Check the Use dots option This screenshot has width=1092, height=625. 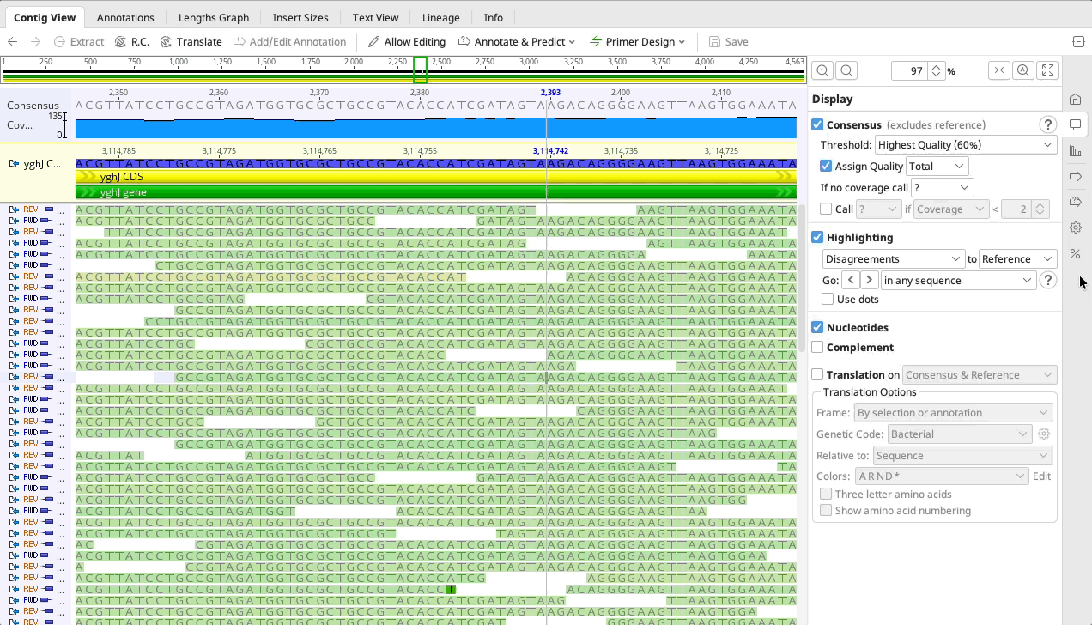point(828,299)
